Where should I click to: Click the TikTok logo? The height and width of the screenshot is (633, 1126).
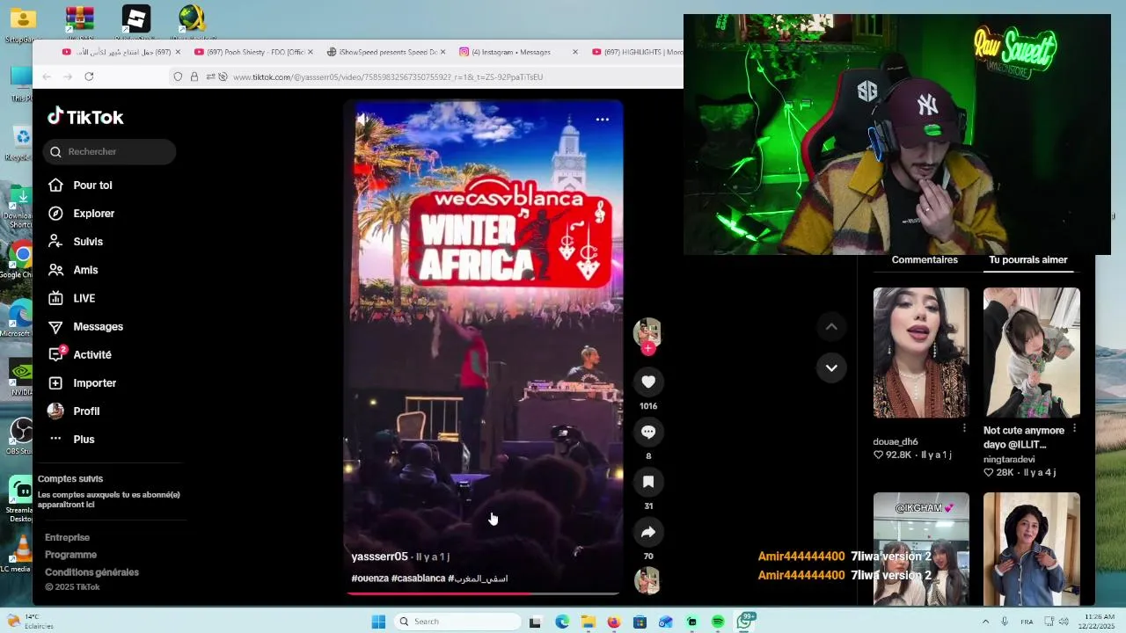[x=85, y=117]
